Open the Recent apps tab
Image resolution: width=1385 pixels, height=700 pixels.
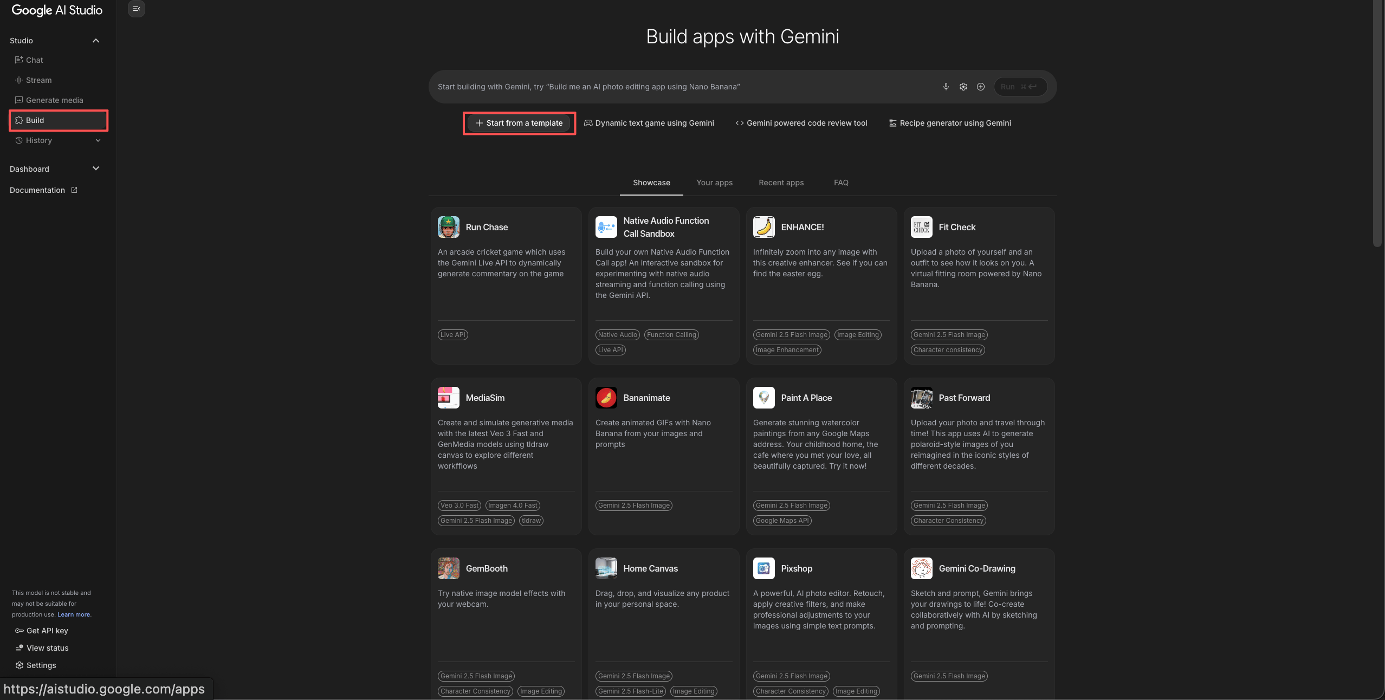(781, 183)
